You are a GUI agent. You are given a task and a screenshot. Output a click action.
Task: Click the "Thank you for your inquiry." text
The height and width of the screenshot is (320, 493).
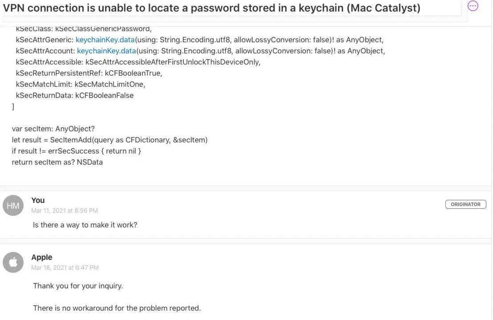pyautogui.click(x=78, y=286)
